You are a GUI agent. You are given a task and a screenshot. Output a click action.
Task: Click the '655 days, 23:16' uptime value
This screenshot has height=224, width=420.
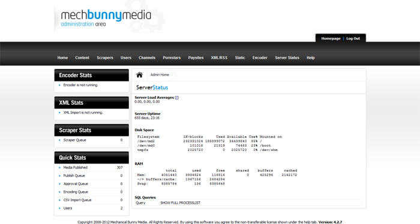(147, 118)
